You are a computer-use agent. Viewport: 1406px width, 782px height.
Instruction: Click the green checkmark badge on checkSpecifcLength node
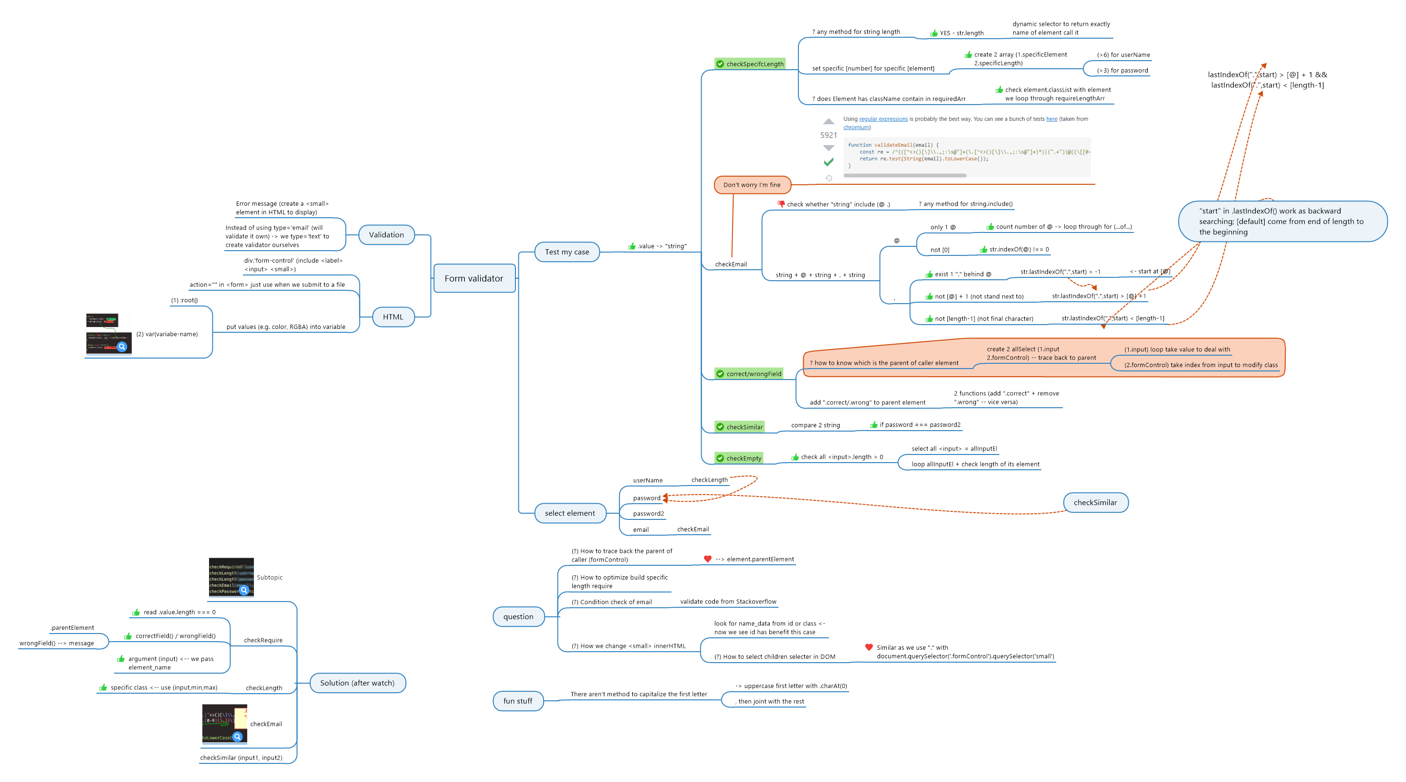[x=721, y=63]
